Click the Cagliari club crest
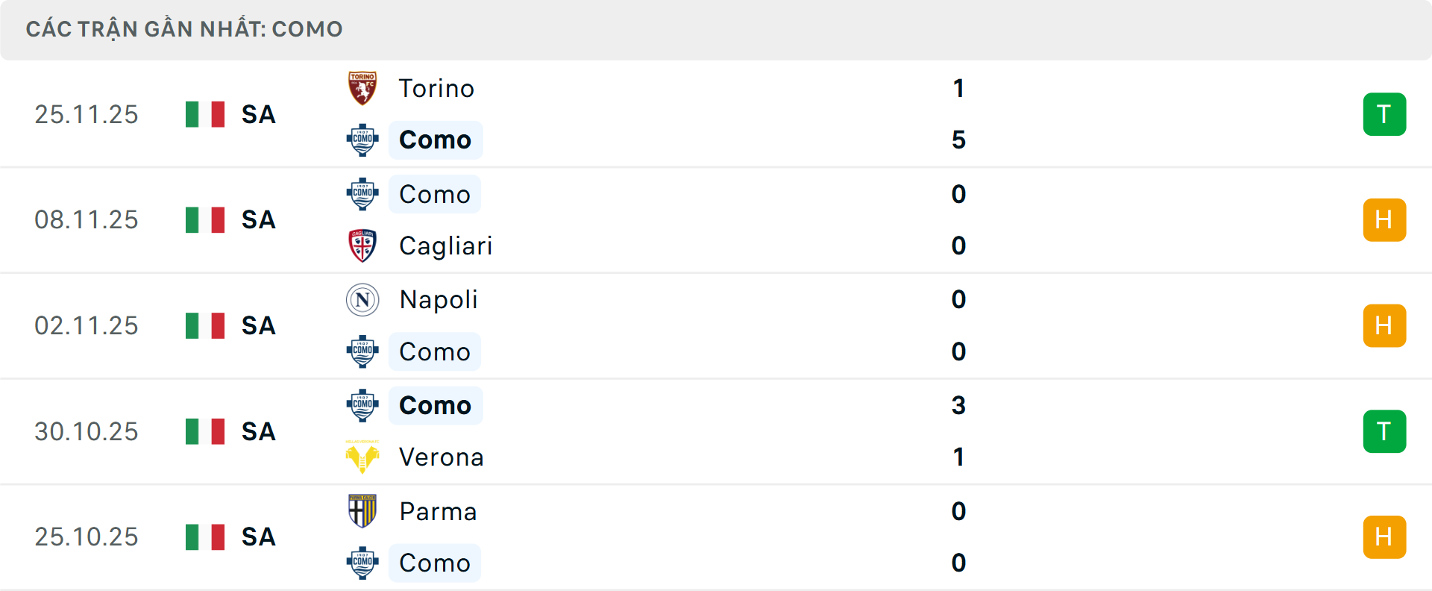1432x591 pixels. [362, 246]
